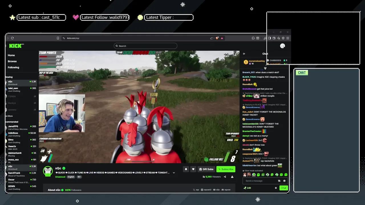Open Following in Kick sidebar

point(13,67)
